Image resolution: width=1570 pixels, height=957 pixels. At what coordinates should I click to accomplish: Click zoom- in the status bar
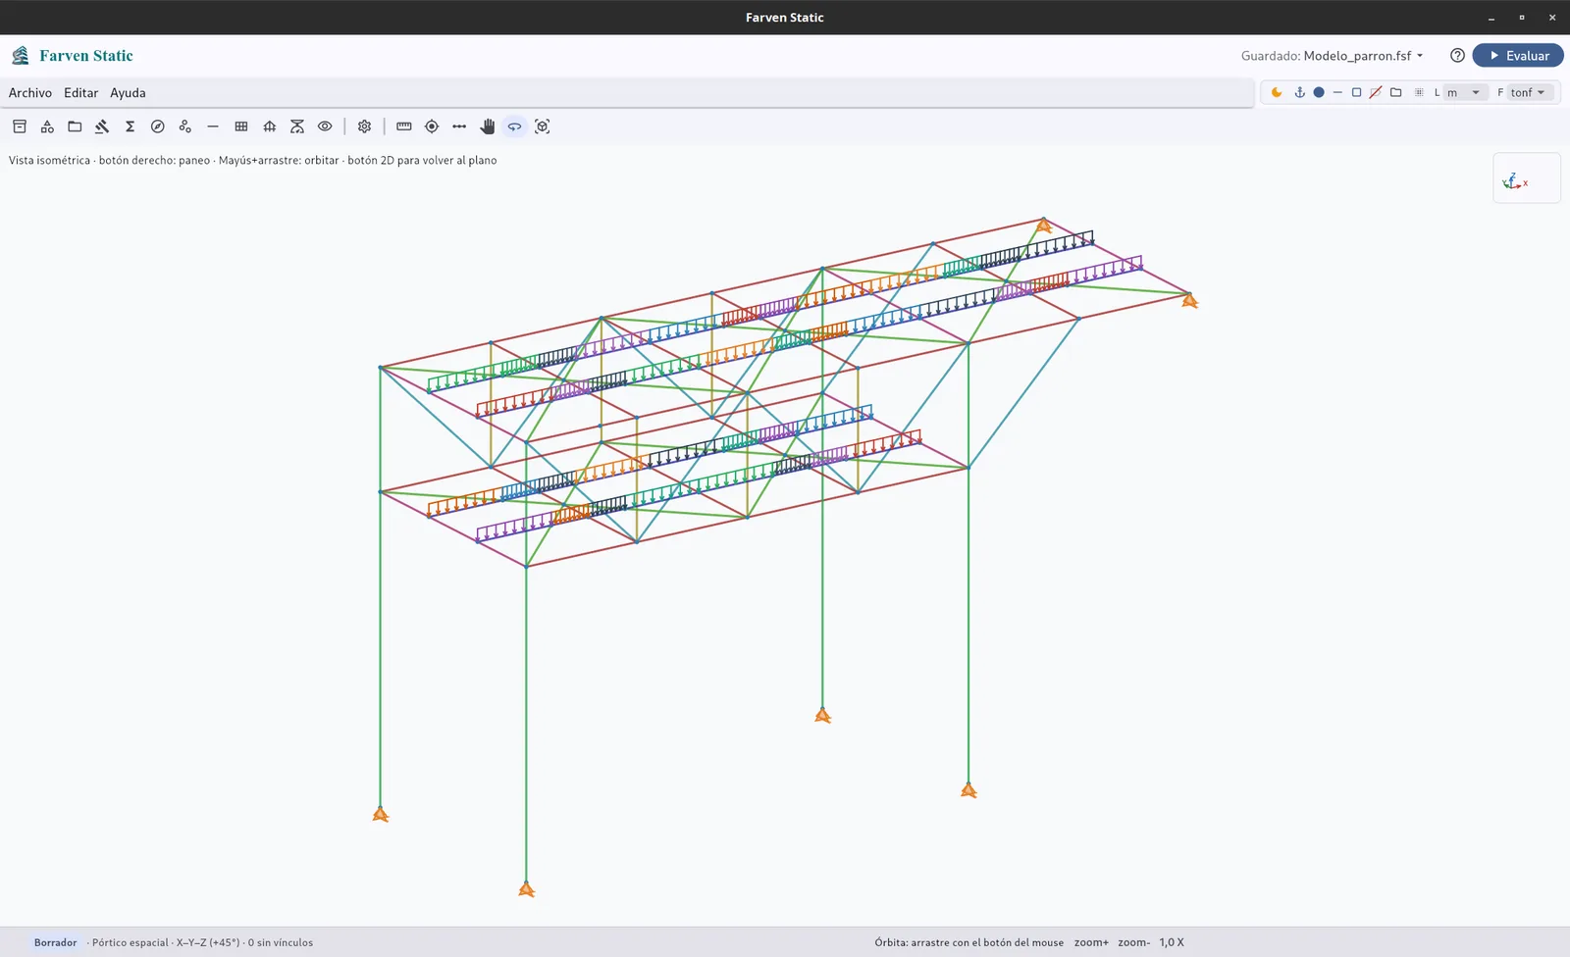click(1133, 942)
